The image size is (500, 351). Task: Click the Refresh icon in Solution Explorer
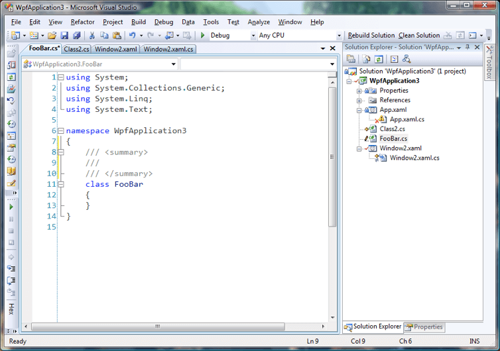click(x=378, y=60)
